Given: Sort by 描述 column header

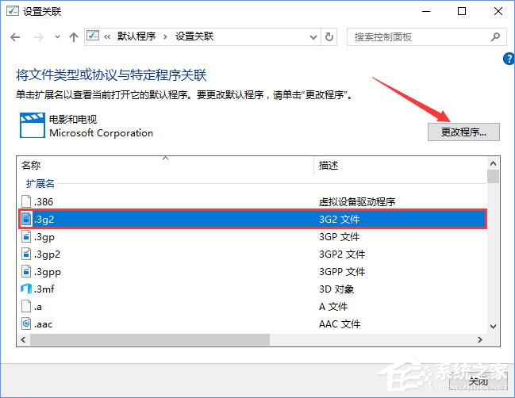Looking at the screenshot, I should click(400, 165).
